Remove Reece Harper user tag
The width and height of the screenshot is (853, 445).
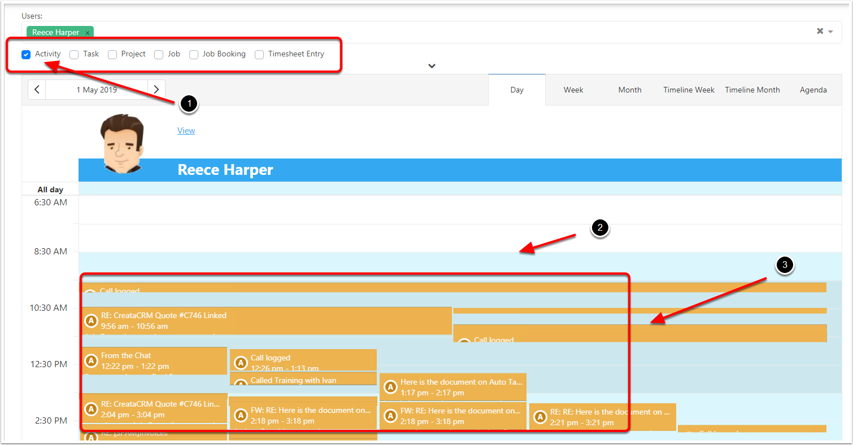[88, 33]
